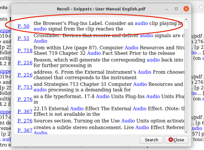Open the P. 718 page link
Viewport: 204px width, 150px height.
coord(25,50)
